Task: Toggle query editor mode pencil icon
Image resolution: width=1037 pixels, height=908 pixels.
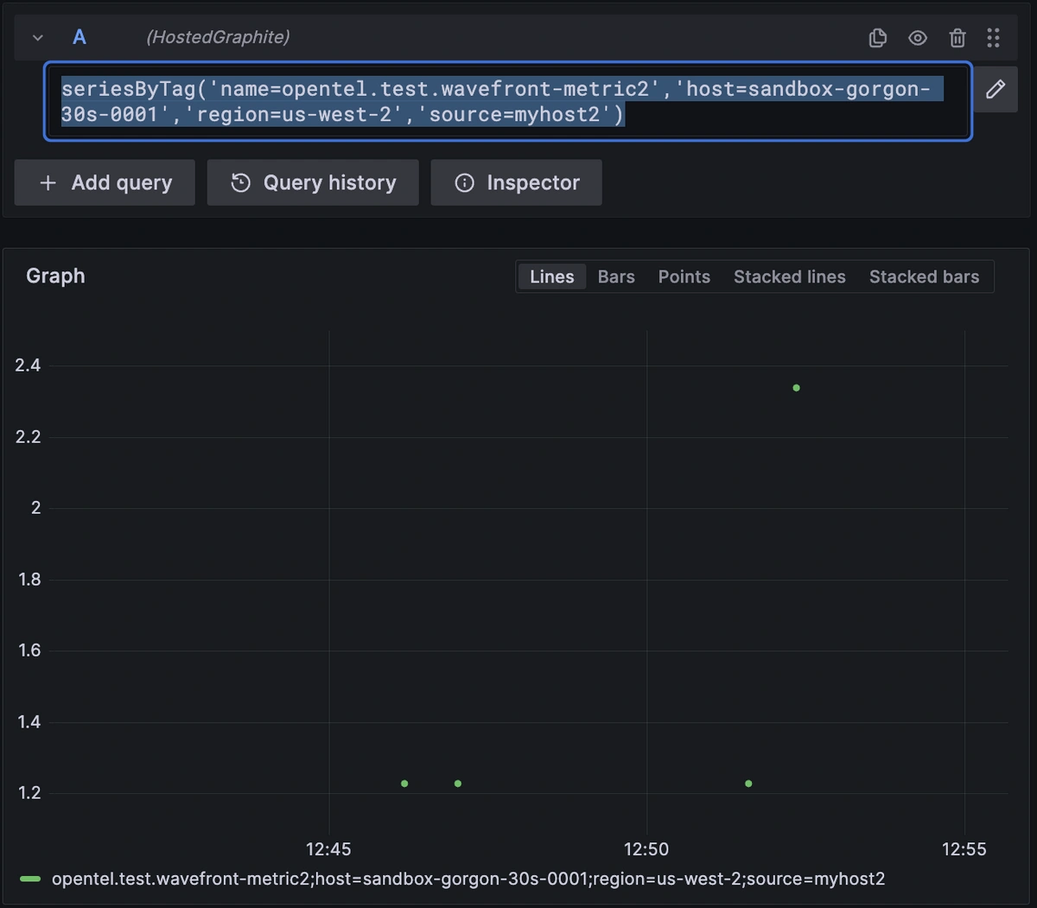Action: [x=996, y=89]
